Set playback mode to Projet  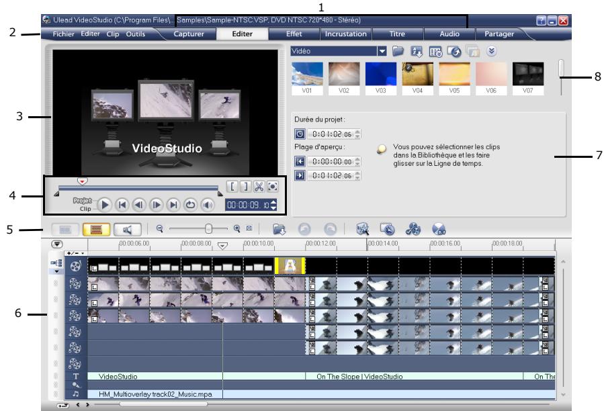click(82, 201)
